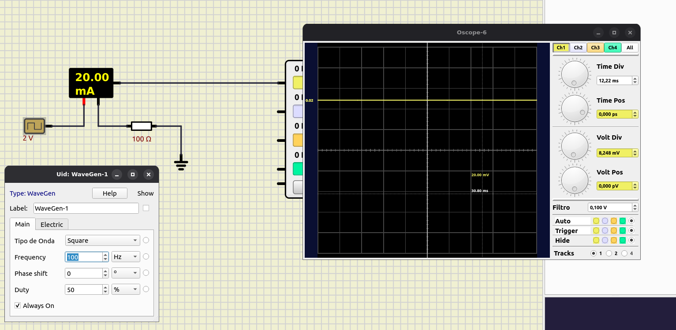Open the Tipo de Onda dropdown
Image resolution: width=676 pixels, height=330 pixels.
click(102, 240)
